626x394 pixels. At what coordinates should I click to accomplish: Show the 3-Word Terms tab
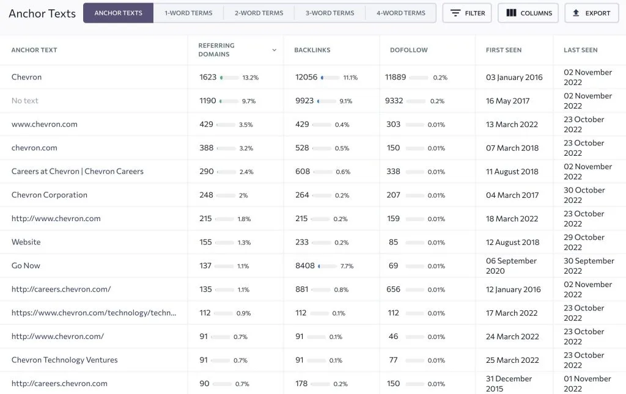(x=330, y=13)
